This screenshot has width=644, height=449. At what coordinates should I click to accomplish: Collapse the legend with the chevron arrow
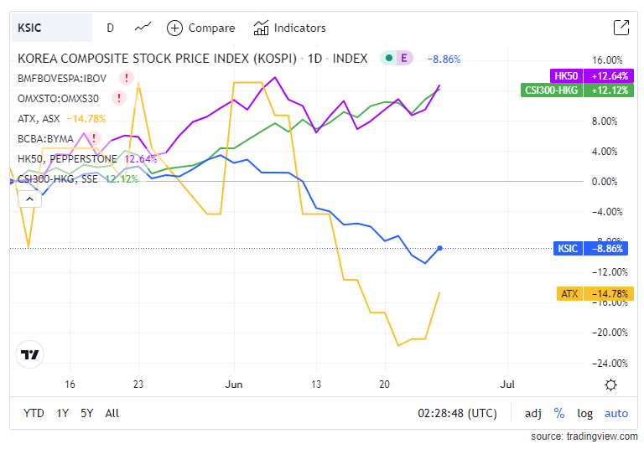[x=29, y=199]
